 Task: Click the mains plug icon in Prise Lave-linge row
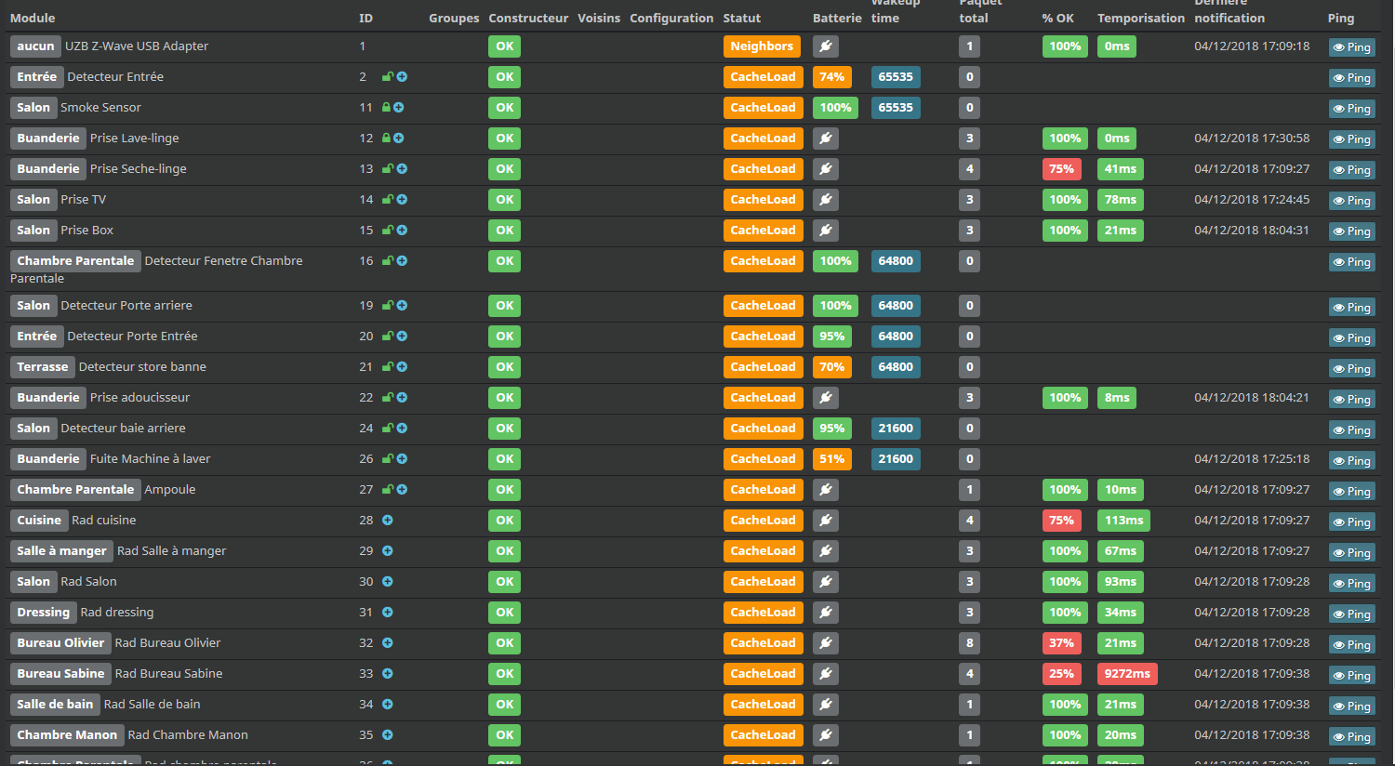coord(826,139)
